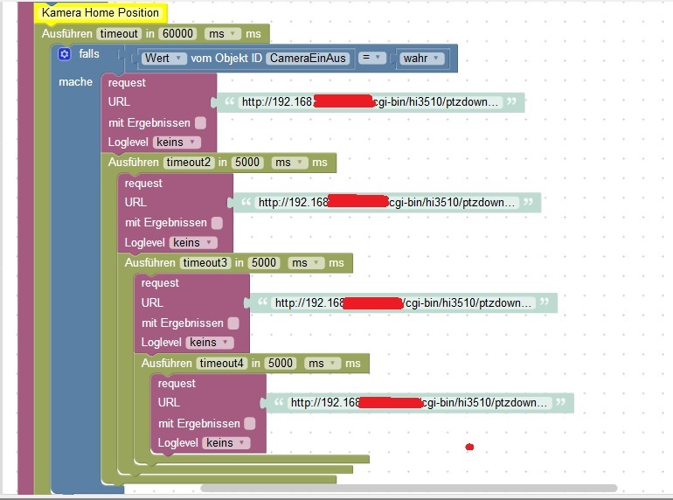Image resolution: width=673 pixels, height=500 pixels.
Task: Edit URL string of request under timeout3
Action: 404,303
